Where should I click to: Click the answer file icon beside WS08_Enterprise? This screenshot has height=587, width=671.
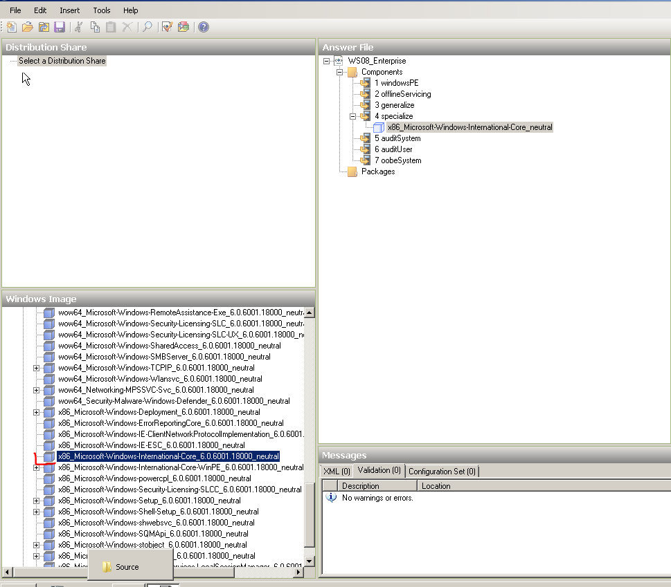click(339, 61)
